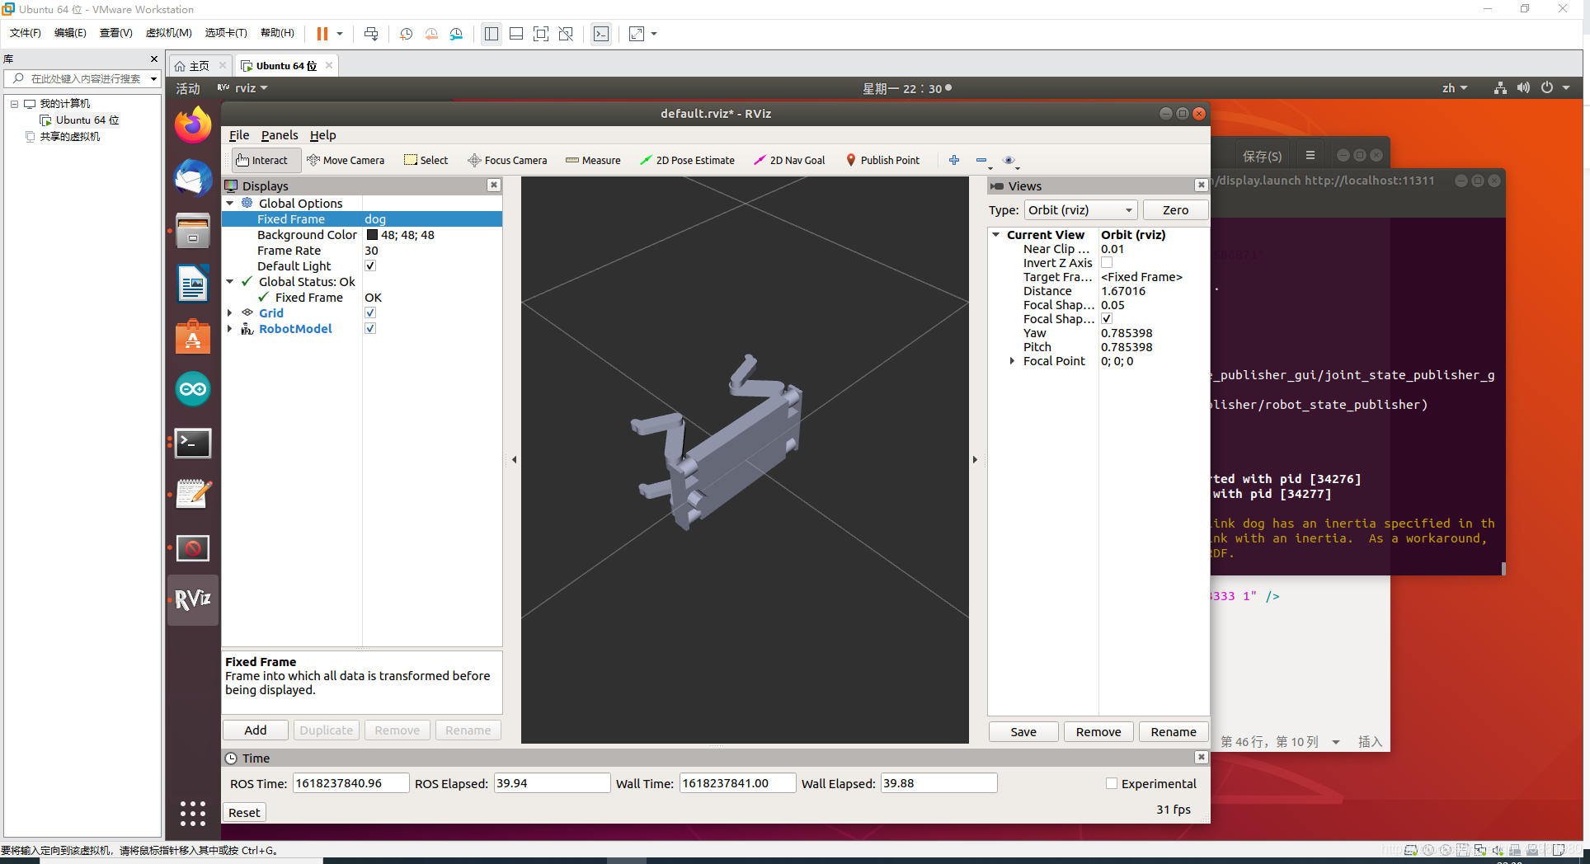This screenshot has width=1590, height=864.
Task: Click the Add display button
Action: 256,730
